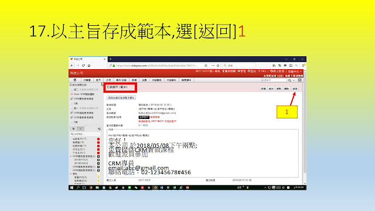Show hidden system tray icons
This screenshot has height=211, width=375.
tap(265, 188)
